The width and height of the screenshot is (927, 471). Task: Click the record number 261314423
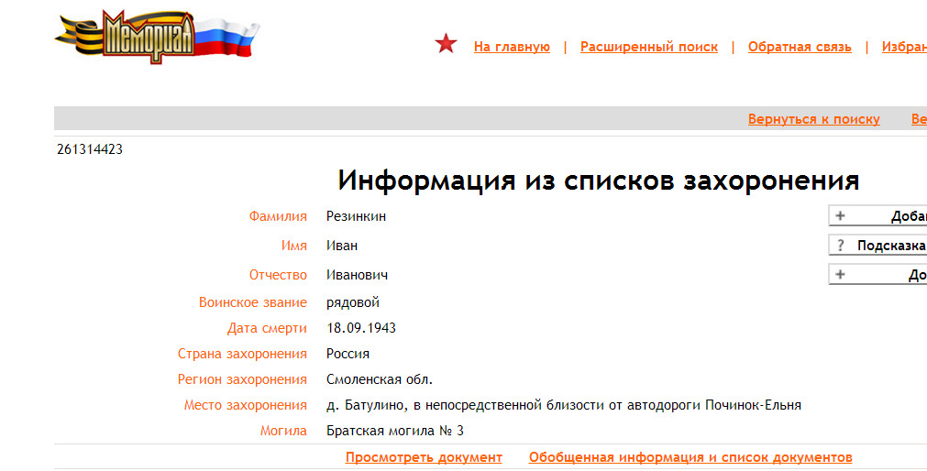click(90, 149)
